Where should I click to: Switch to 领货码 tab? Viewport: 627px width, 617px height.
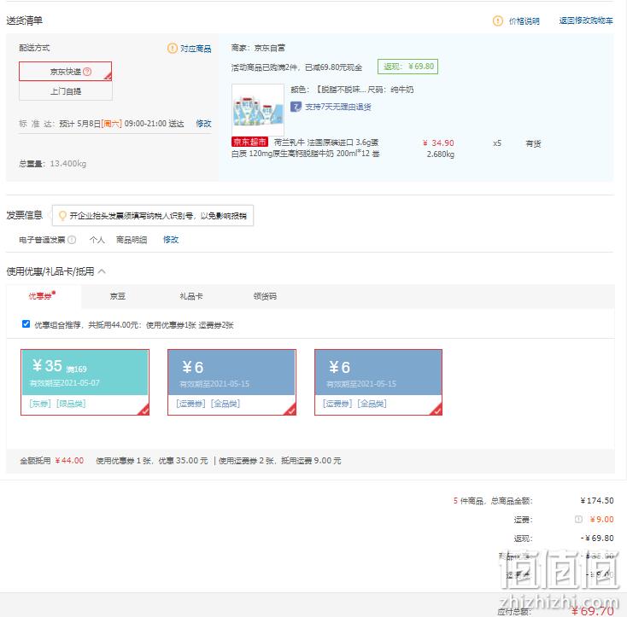[x=265, y=296]
